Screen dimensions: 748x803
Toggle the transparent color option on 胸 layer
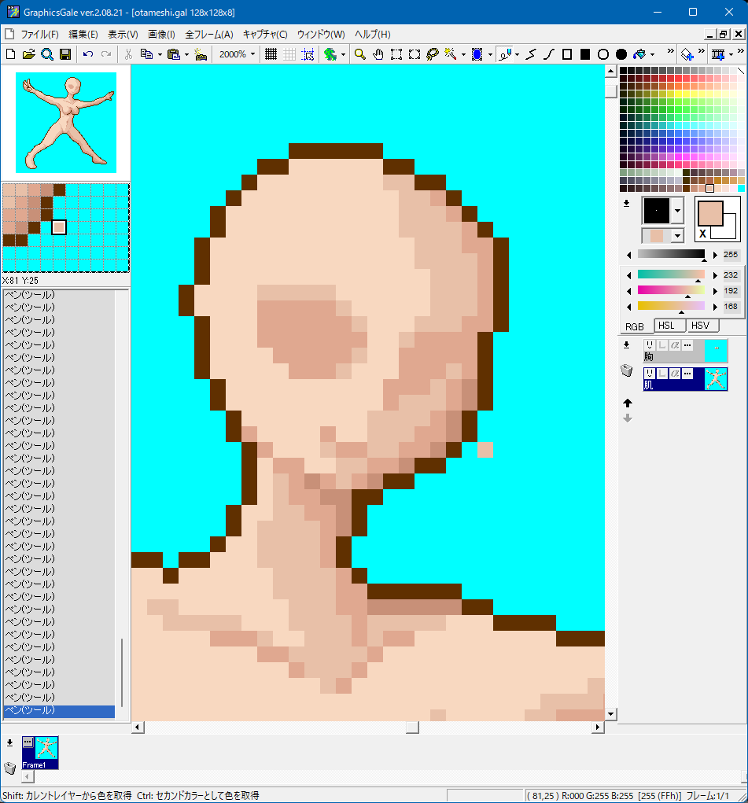[662, 345]
